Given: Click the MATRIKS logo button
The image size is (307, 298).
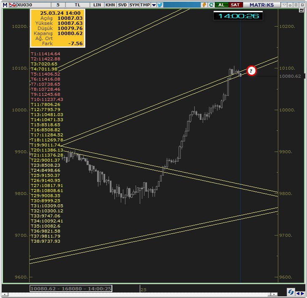Looking at the screenshot, I should point(261,5).
